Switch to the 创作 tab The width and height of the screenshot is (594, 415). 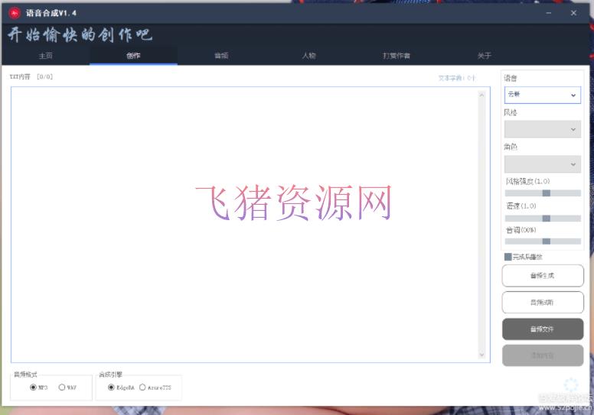[133, 56]
